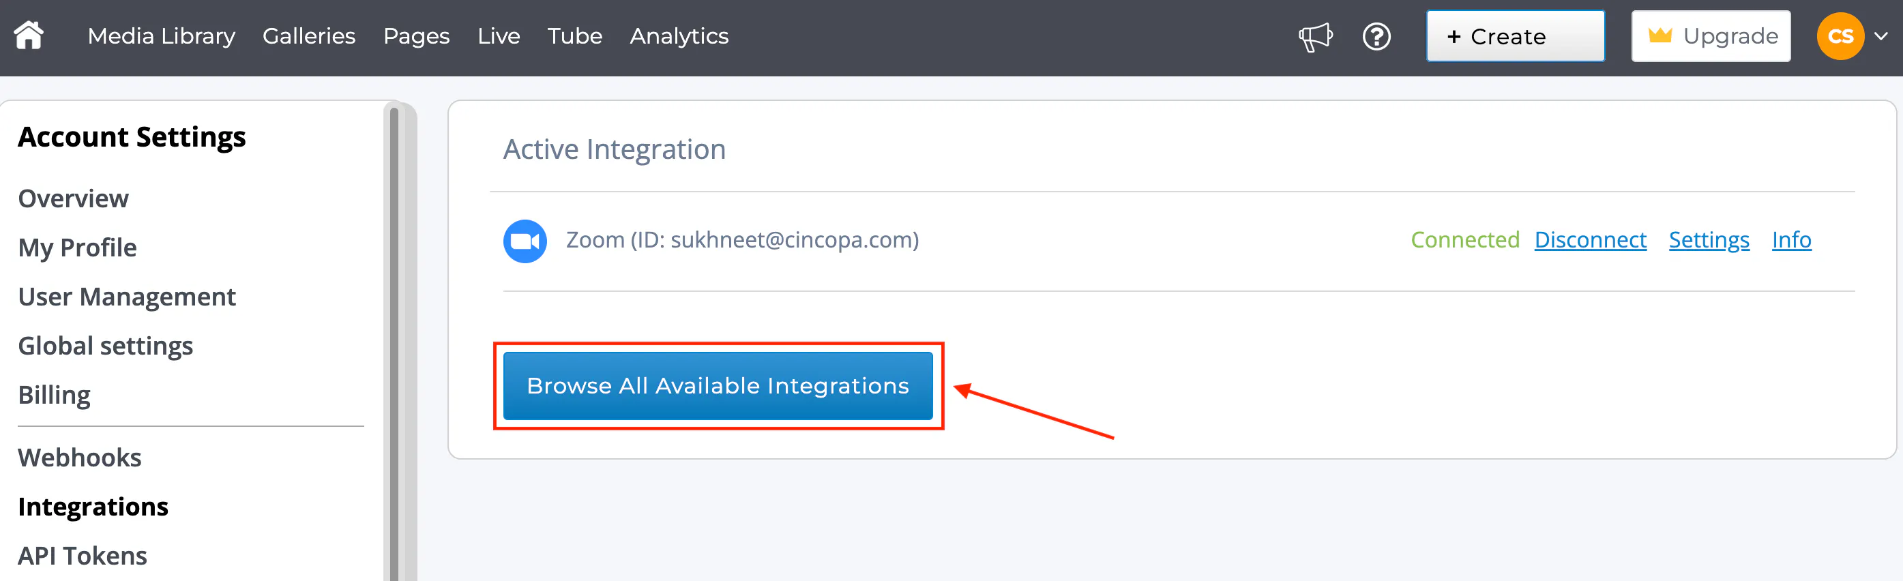Open the Tube menu
Screen dimensions: 1903x581
[x=575, y=36]
